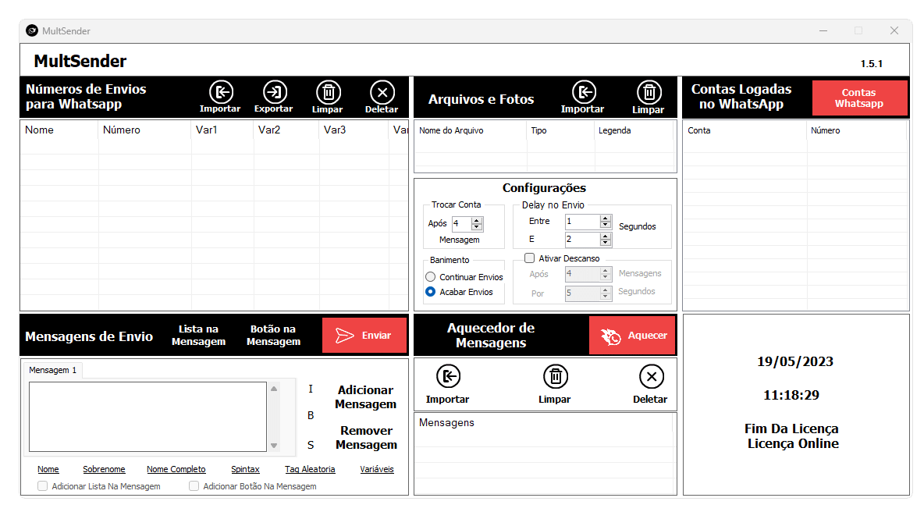Increase the Trocar Conta Após value
The image size is (924, 512).
pos(478,220)
